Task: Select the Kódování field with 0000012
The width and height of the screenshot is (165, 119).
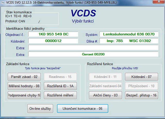Action: [53, 41]
